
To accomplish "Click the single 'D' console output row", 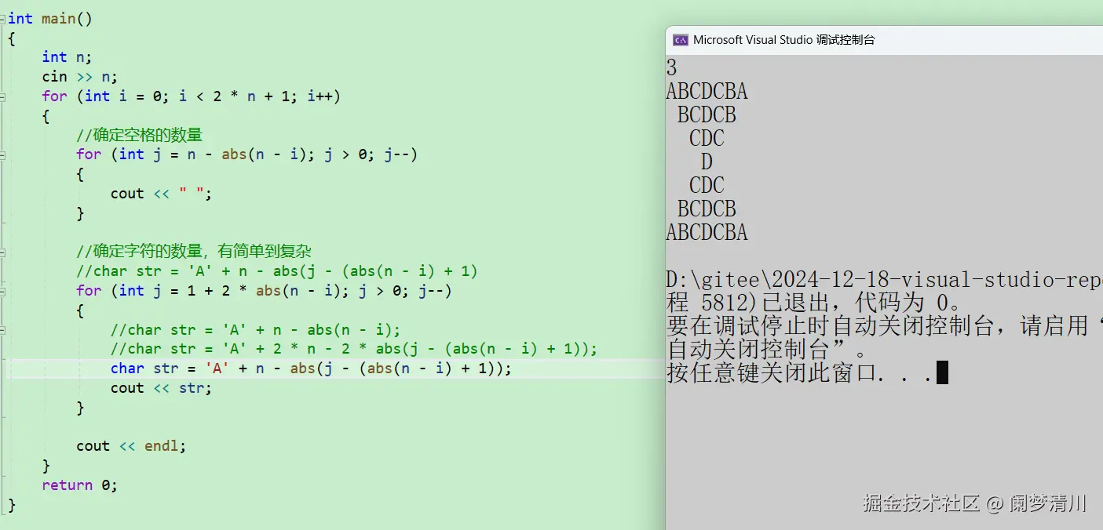I will tap(707, 162).
